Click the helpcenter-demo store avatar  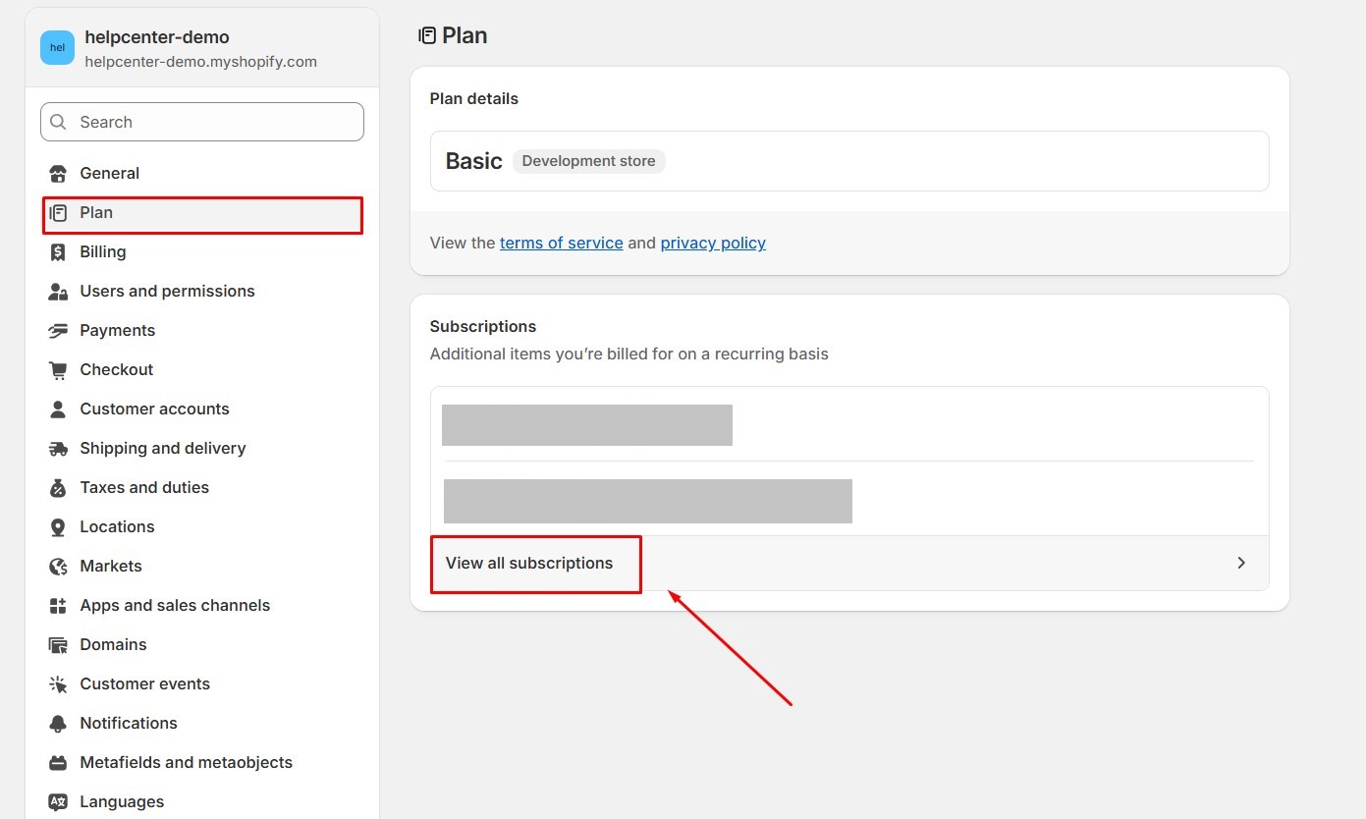point(57,47)
